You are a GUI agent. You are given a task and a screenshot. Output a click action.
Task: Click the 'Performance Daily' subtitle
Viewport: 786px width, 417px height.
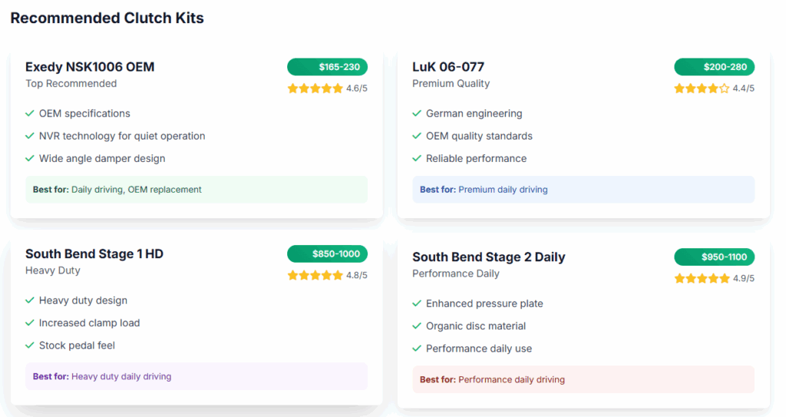[456, 274]
